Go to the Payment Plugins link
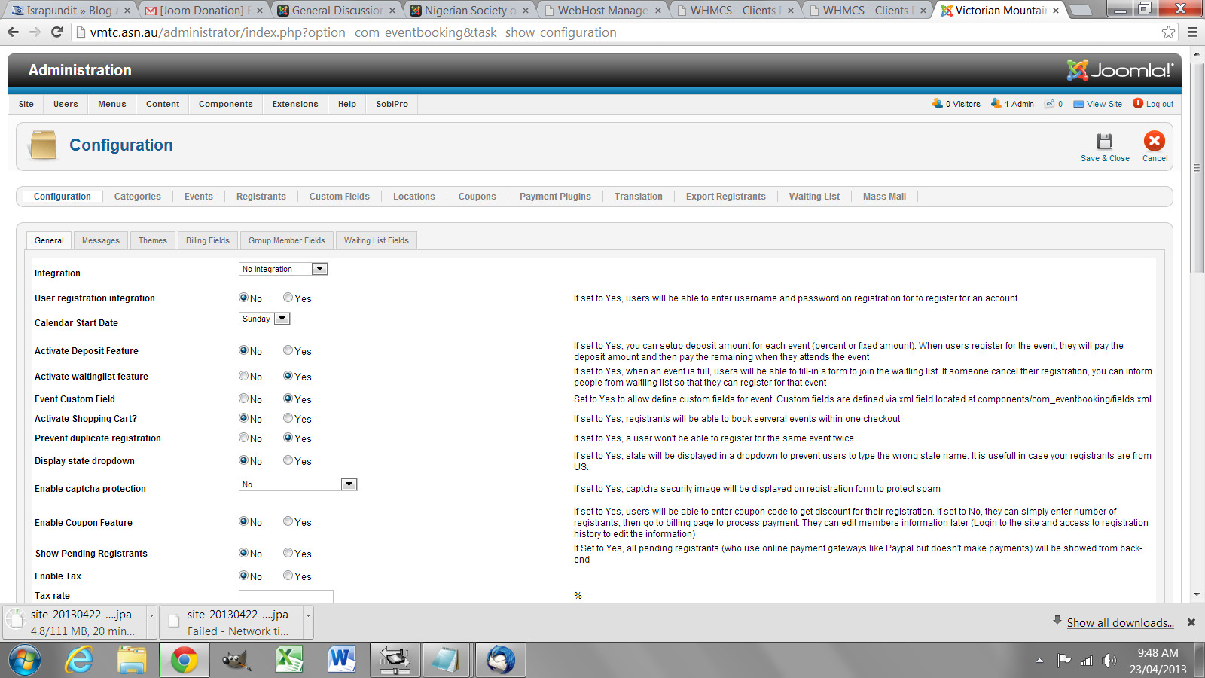This screenshot has height=678, width=1205. (x=555, y=197)
